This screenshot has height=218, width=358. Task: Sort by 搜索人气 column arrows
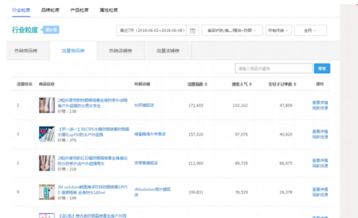point(250,84)
